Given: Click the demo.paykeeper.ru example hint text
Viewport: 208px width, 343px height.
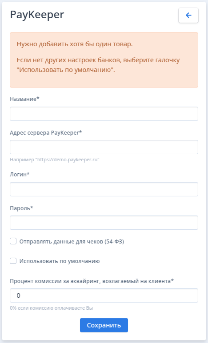Looking at the screenshot, I should [55, 160].
